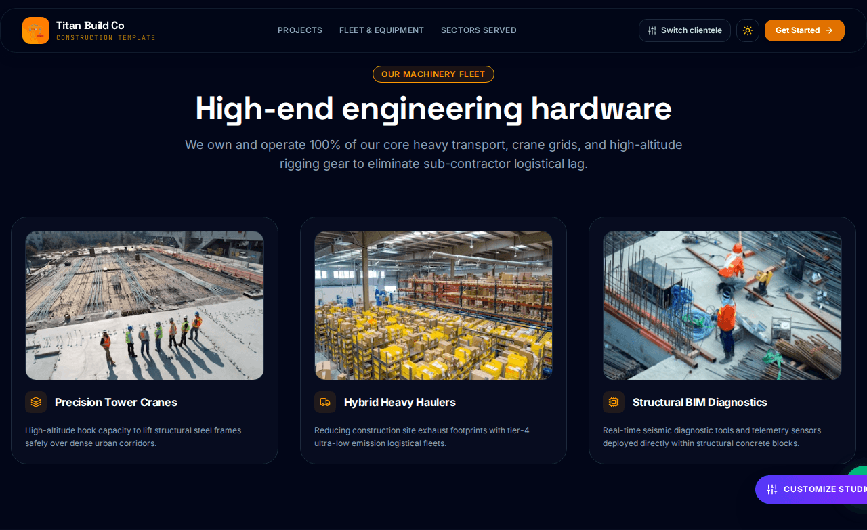This screenshot has height=530, width=867.
Task: Click the chip icon beside Structural BIM Diagnostics
Action: pos(614,402)
